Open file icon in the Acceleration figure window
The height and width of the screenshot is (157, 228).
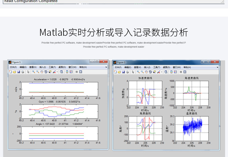click(14, 72)
